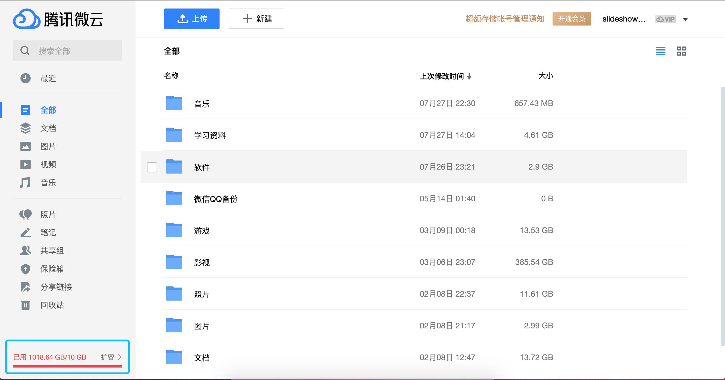
Task: Open the Share links icon
Action: pos(26,287)
